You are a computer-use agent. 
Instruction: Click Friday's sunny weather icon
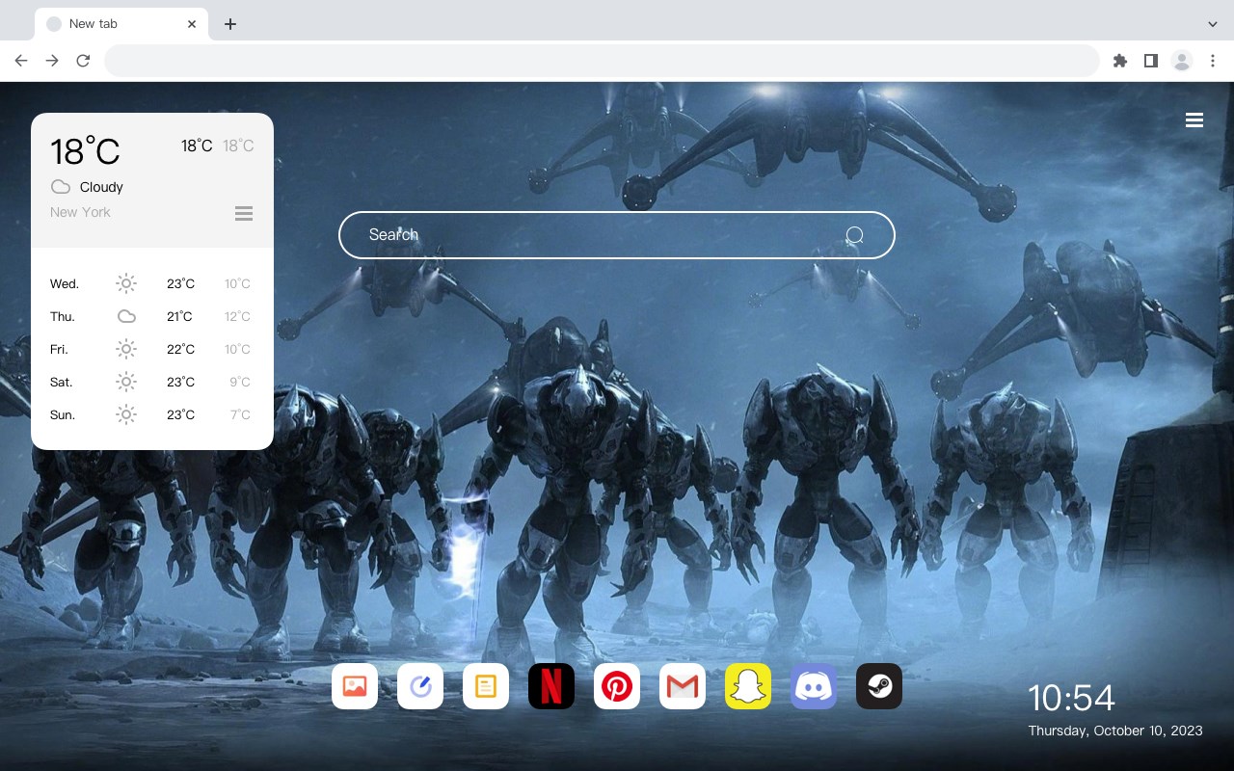tap(126, 349)
